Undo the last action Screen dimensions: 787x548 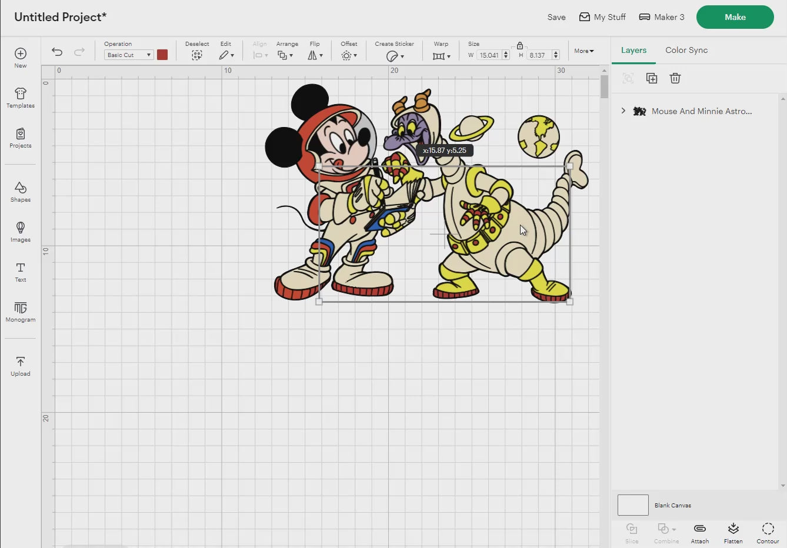[x=57, y=52]
